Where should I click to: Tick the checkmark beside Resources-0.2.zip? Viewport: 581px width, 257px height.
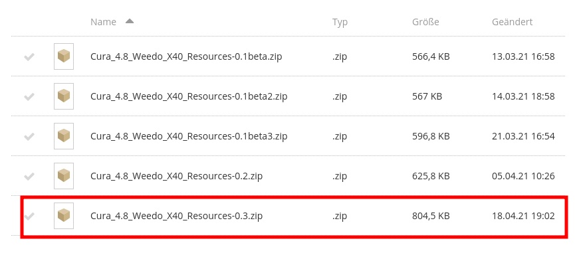[29, 176]
